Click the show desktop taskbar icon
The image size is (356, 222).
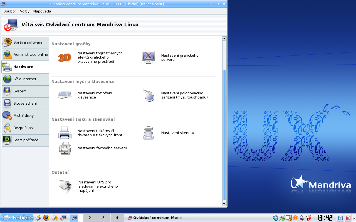click(38, 218)
